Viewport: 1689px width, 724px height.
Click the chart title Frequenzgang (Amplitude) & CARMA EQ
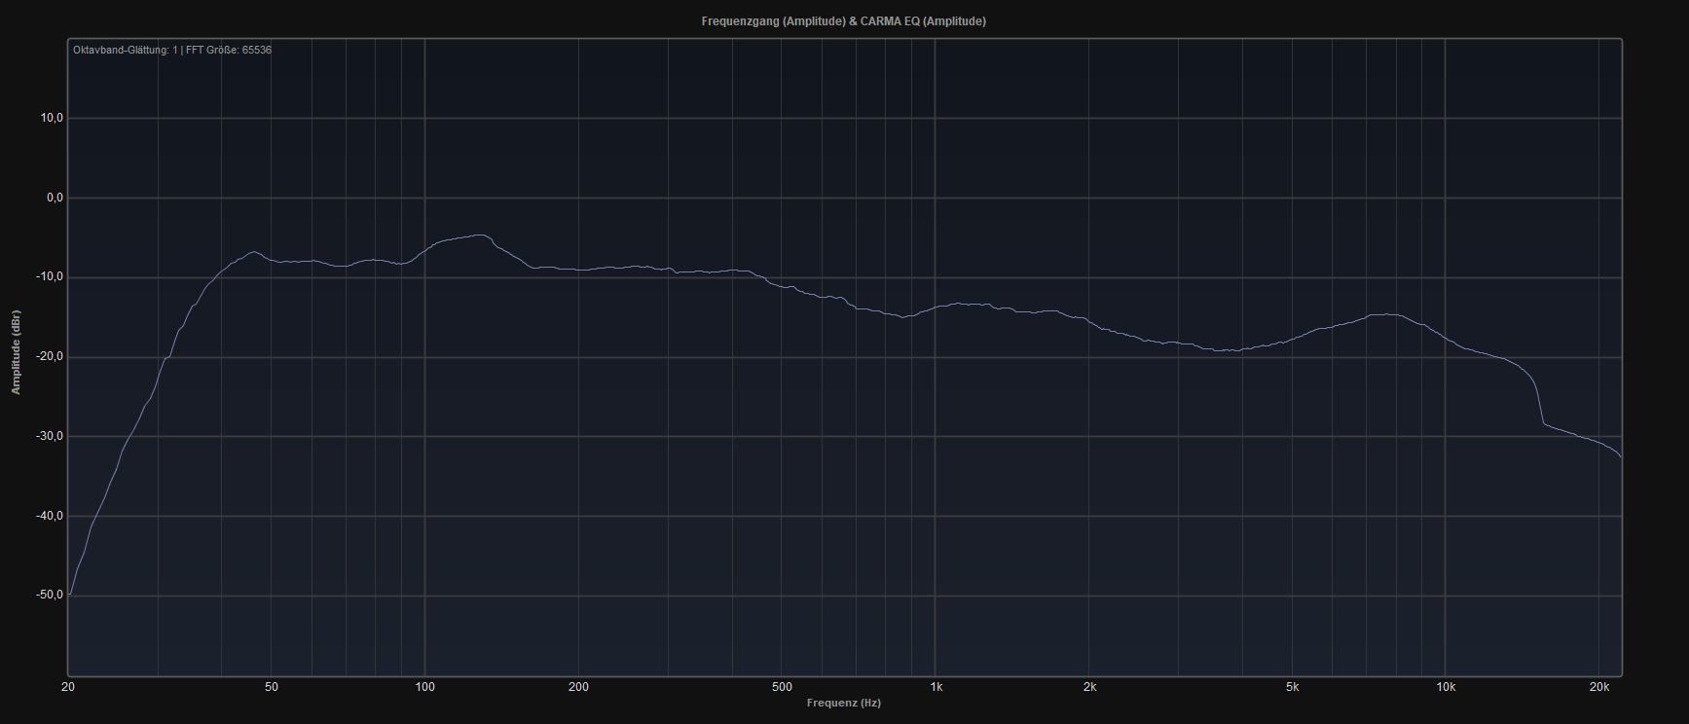[843, 21]
